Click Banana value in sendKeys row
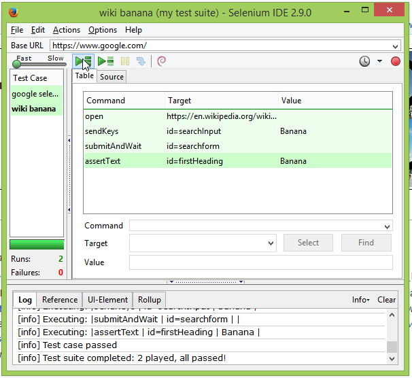The height and width of the screenshot is (378, 412). [x=293, y=131]
